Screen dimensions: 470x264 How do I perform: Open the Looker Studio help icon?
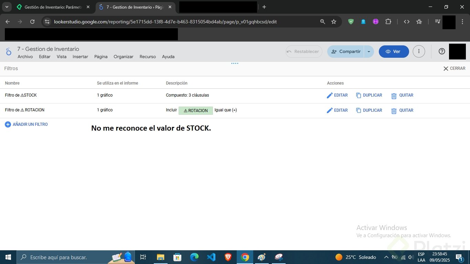[x=442, y=52]
